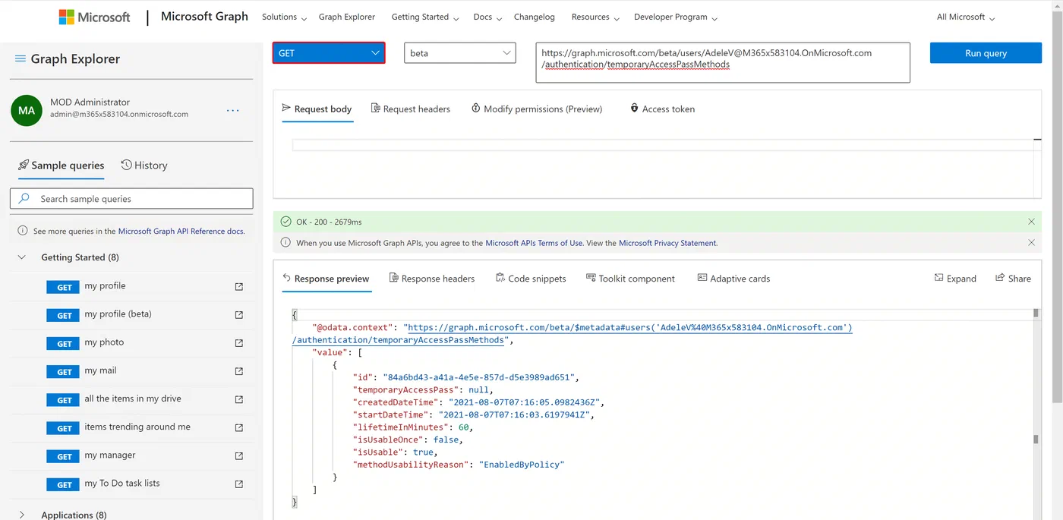Viewport: 1063px width, 520px height.
Task: Open the All Microsoft dropdown
Action: pyautogui.click(x=966, y=17)
